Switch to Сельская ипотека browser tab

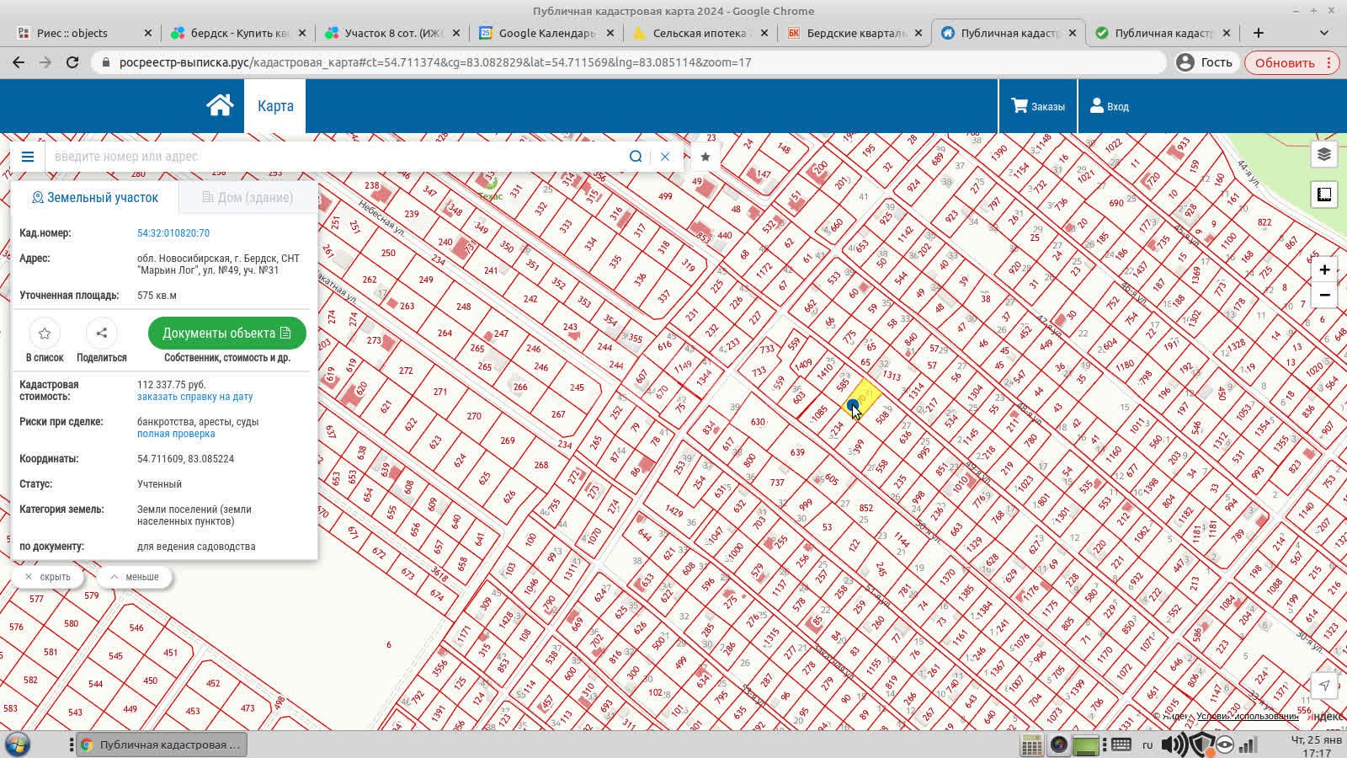(x=700, y=33)
